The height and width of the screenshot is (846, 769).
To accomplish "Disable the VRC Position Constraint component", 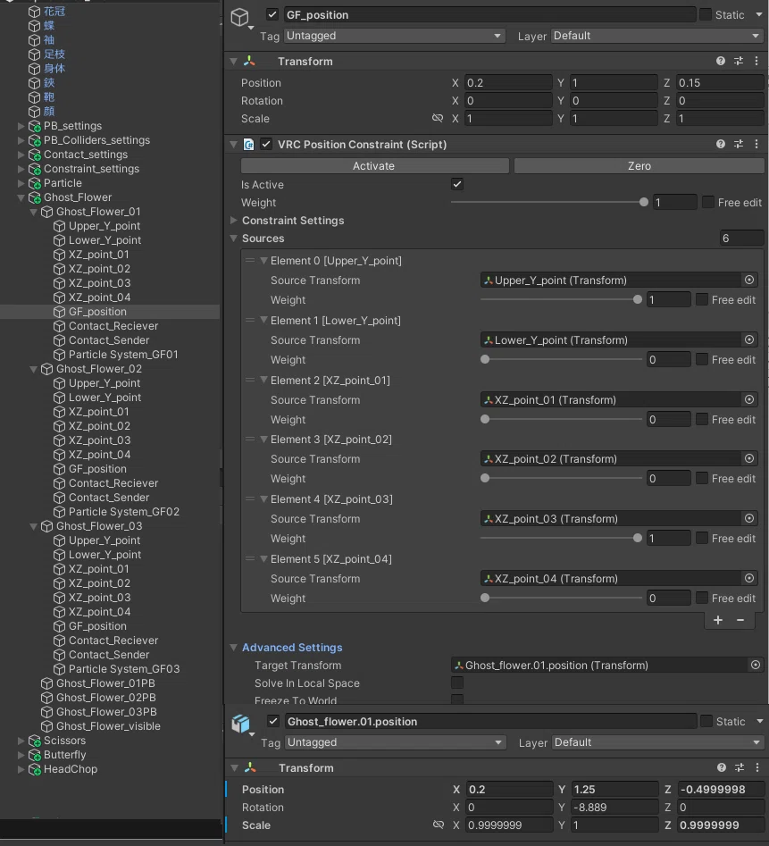I will 266,144.
